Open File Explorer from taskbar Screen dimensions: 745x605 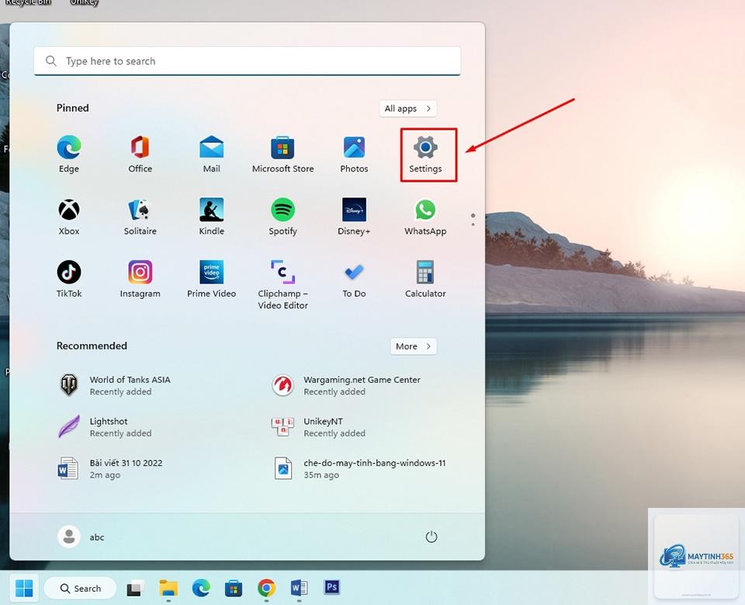(168, 589)
